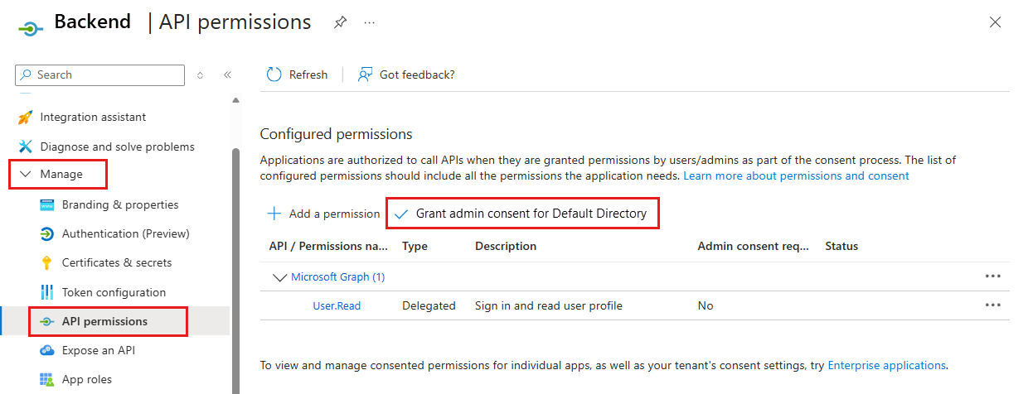
Task: Open Certificates & secrets
Action: click(x=117, y=262)
